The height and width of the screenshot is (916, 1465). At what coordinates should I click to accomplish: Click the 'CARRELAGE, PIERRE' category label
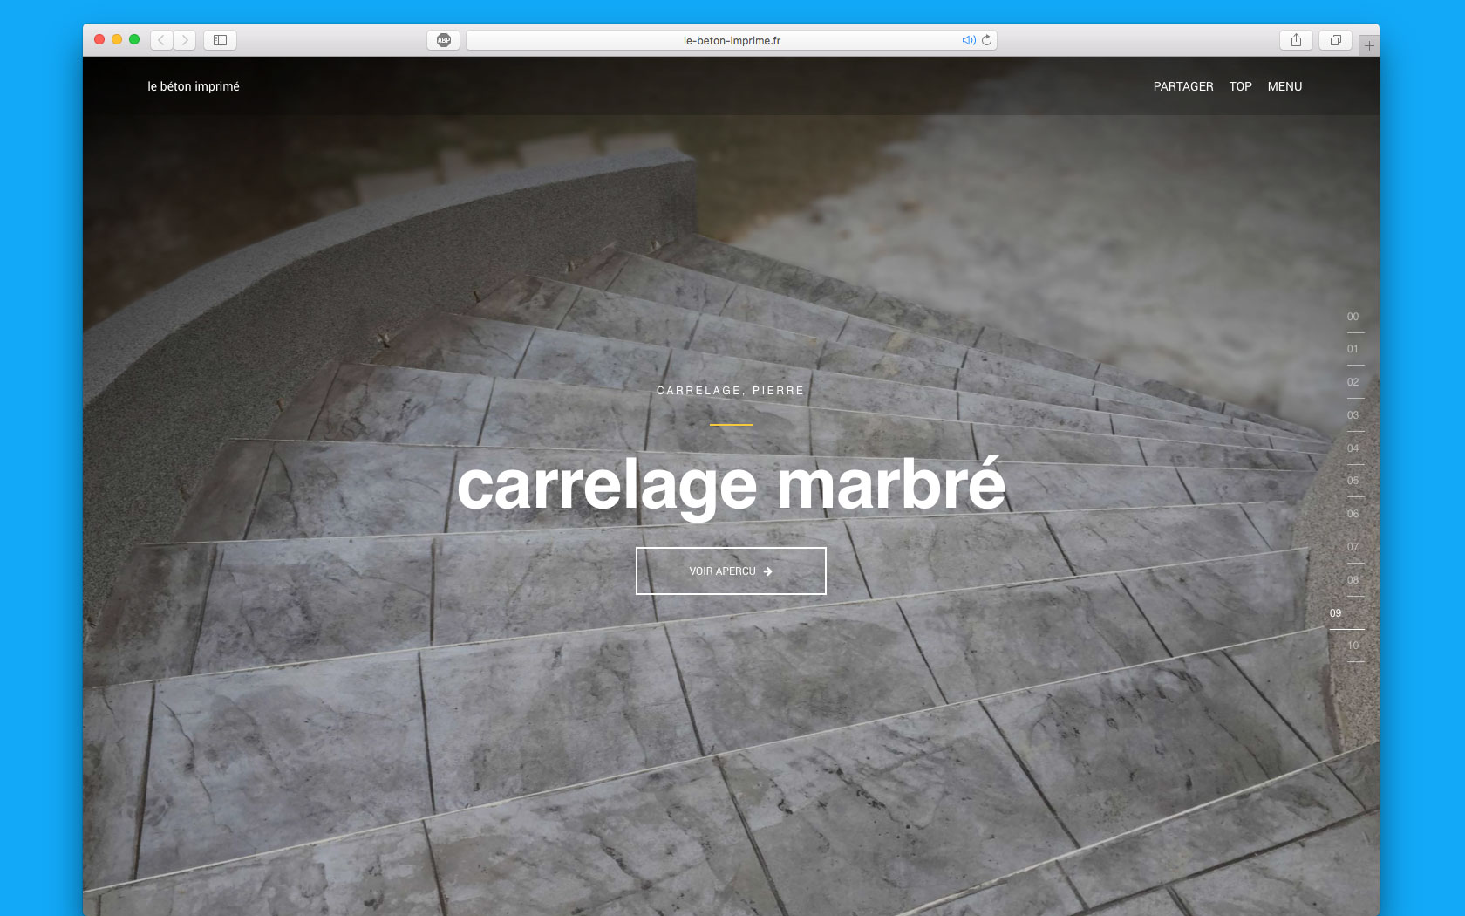tap(731, 391)
